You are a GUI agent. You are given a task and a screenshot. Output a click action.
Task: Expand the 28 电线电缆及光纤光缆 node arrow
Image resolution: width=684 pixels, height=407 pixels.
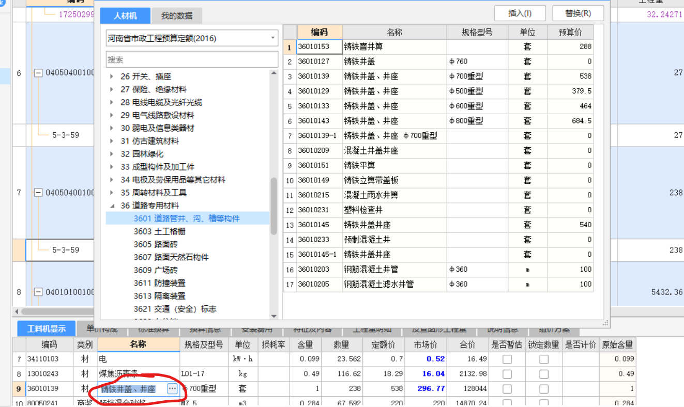tap(112, 102)
